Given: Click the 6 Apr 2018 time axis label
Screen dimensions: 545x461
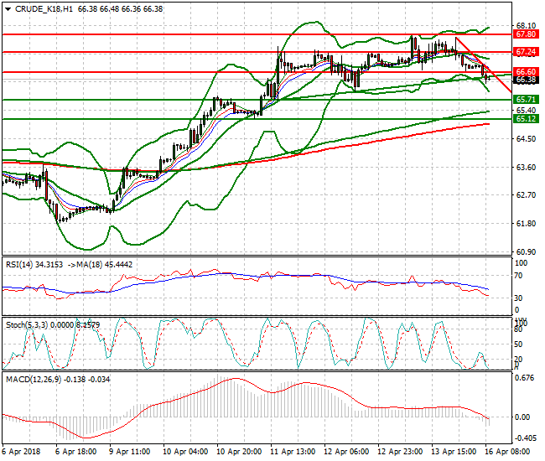Looking at the screenshot, I should coord(21,452).
